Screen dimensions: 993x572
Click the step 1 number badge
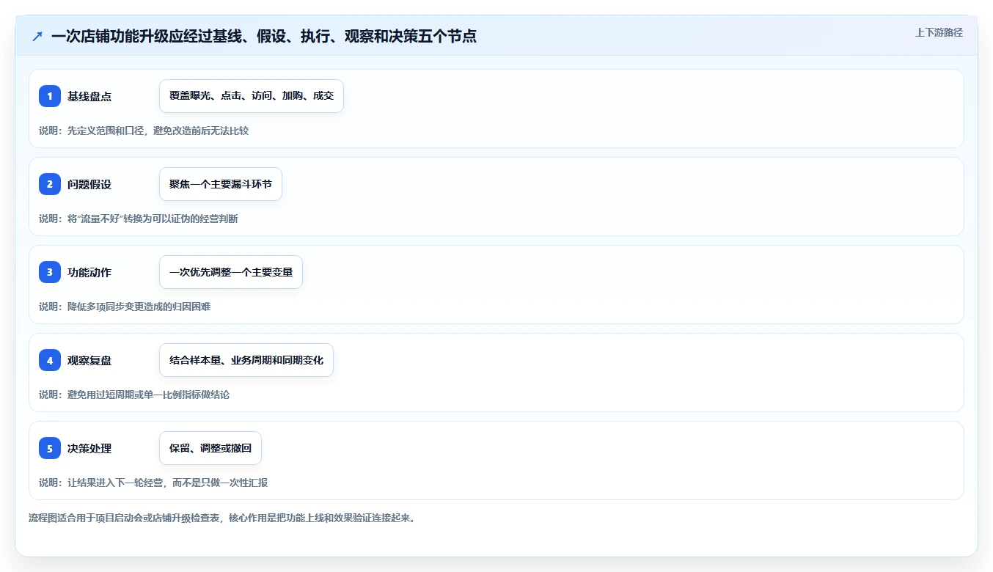tap(50, 96)
